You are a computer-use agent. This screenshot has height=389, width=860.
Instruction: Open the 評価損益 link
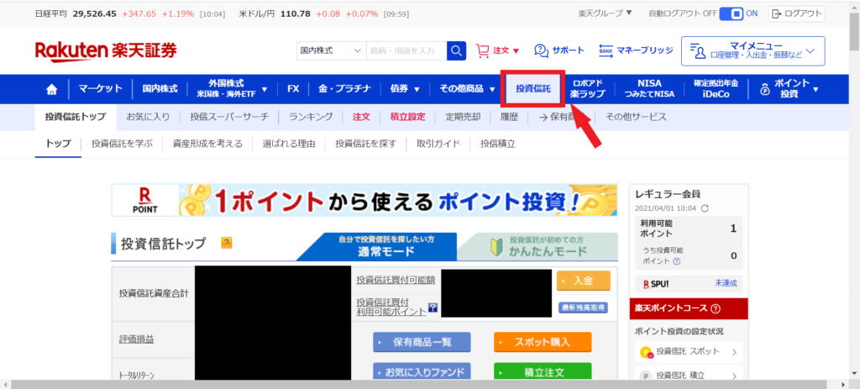tap(137, 339)
